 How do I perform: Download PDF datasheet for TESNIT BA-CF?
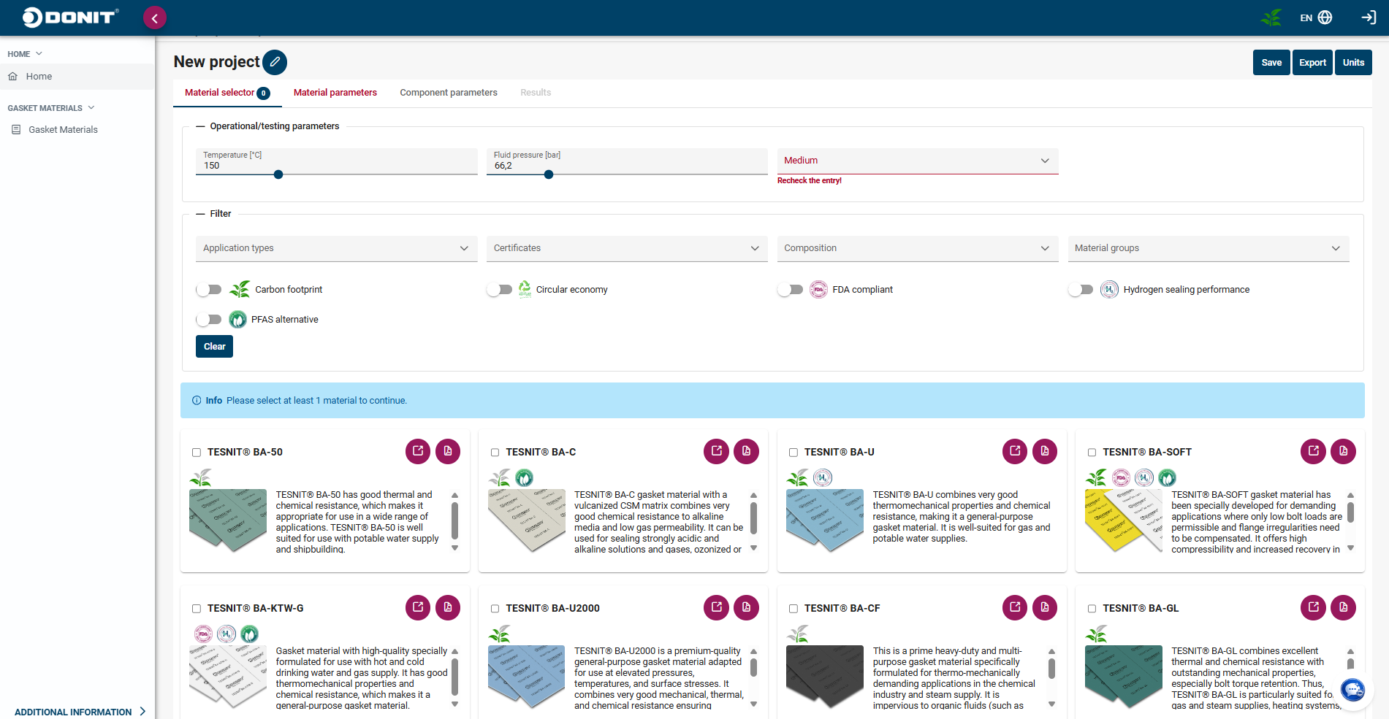[x=1045, y=607]
